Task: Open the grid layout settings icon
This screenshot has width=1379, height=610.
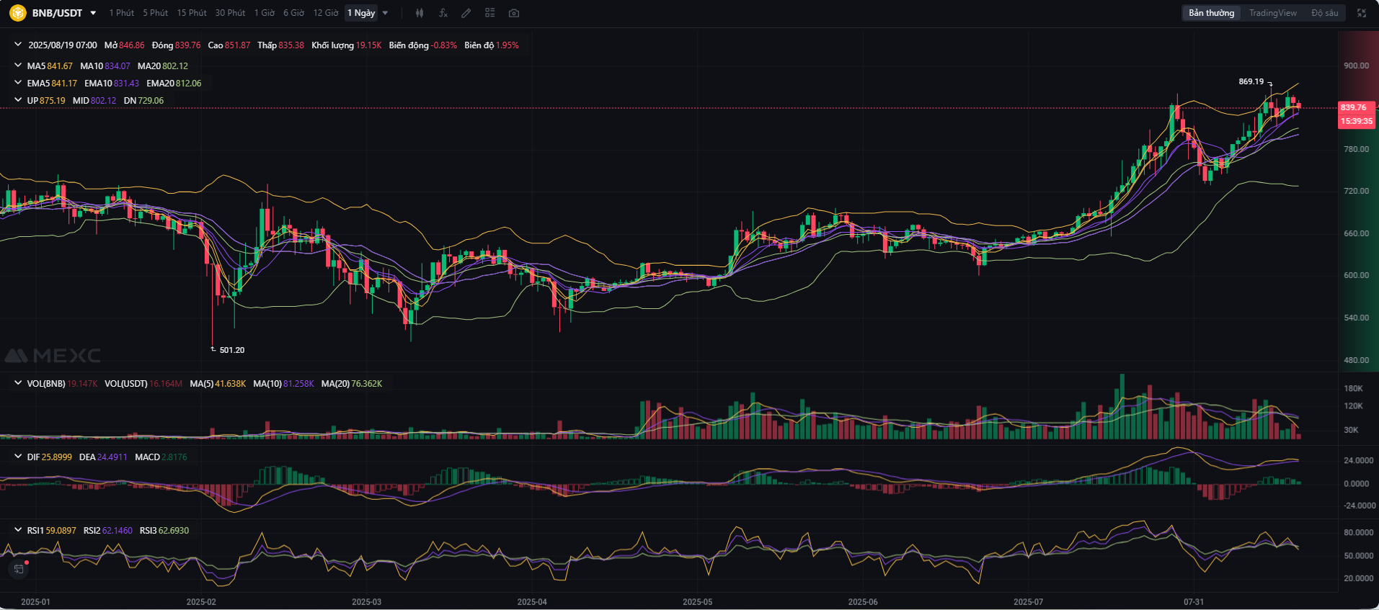Action: point(490,13)
